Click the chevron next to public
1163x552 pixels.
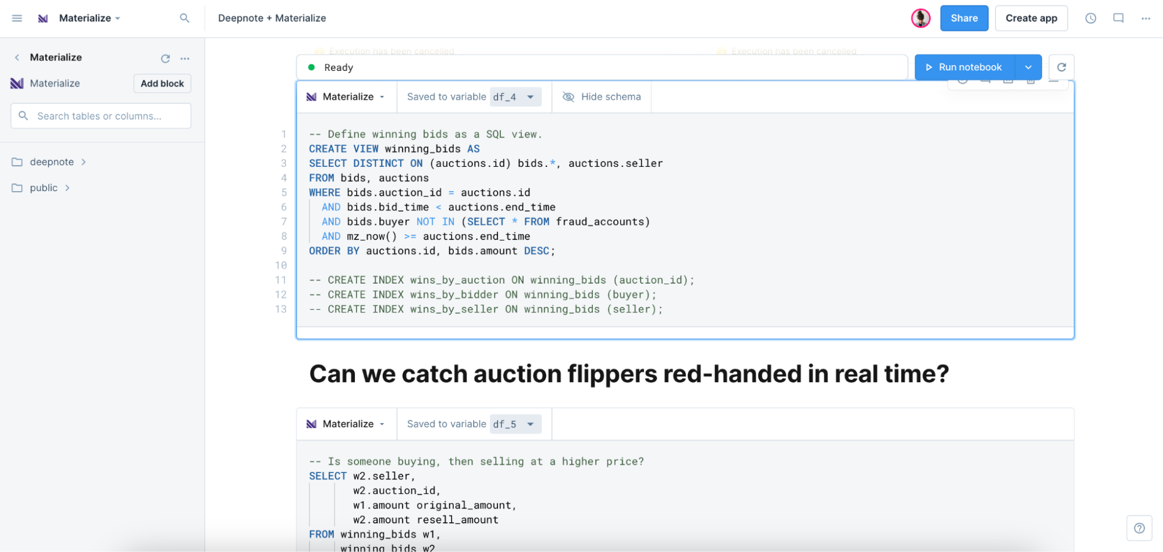[67, 188]
